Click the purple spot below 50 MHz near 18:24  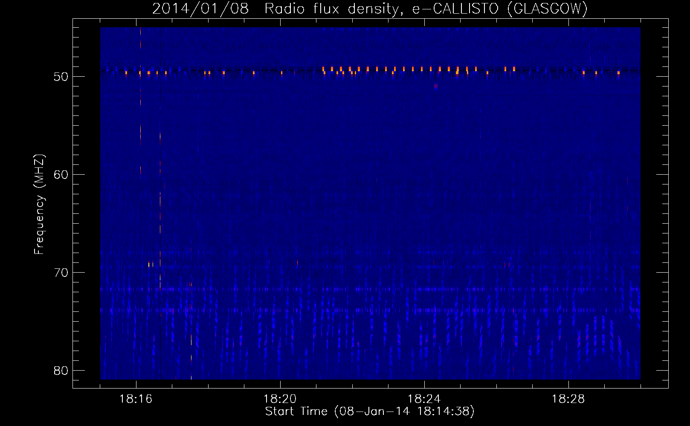(435, 86)
